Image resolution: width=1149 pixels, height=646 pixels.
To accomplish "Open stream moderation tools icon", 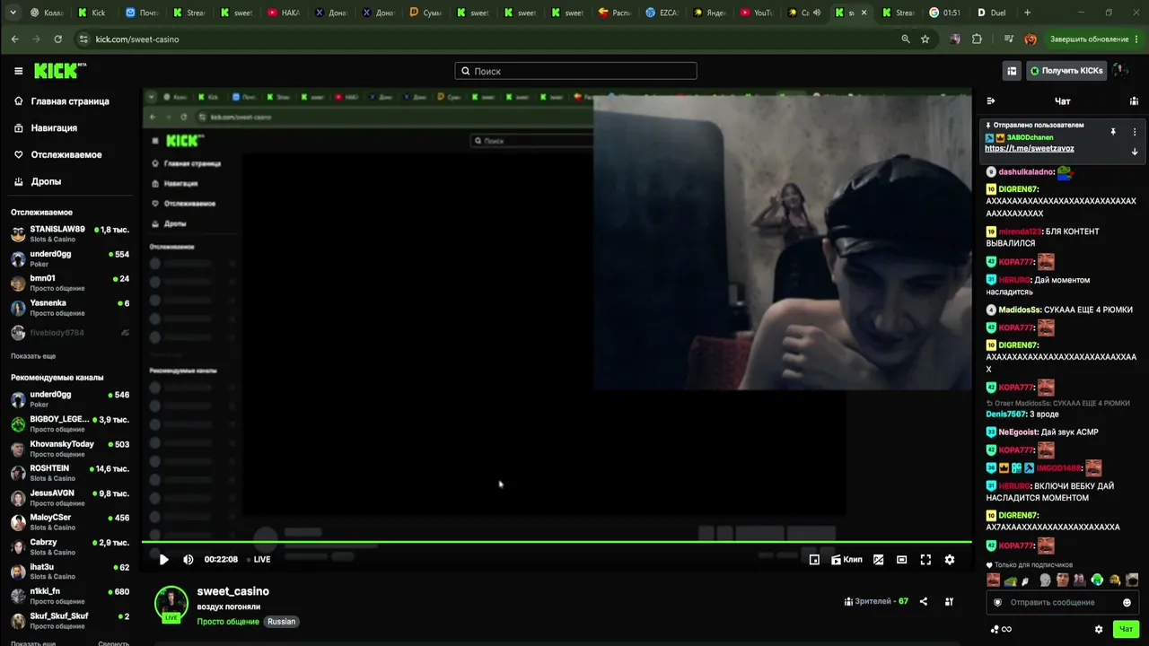I will [950, 601].
